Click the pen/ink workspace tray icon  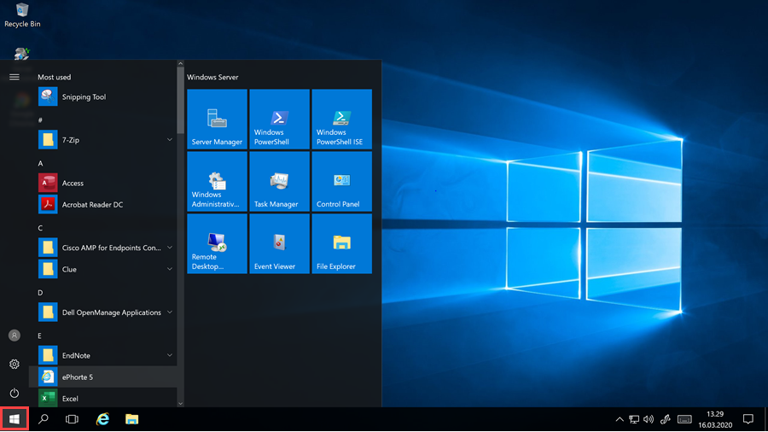coord(665,419)
